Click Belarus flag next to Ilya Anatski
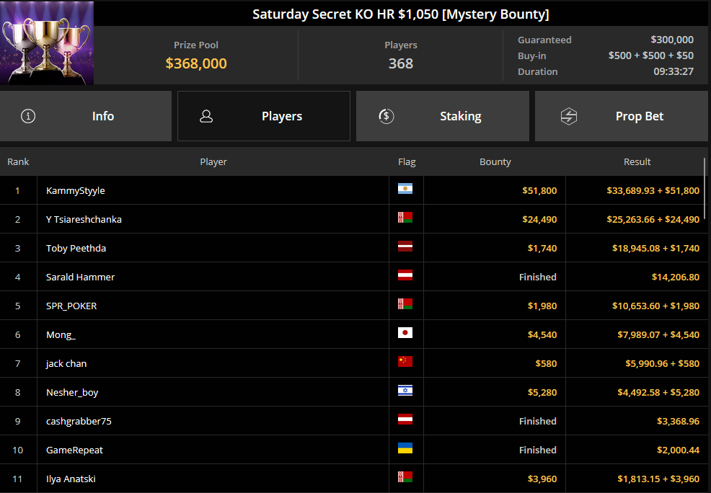Viewport: 711px width, 493px height. (405, 476)
